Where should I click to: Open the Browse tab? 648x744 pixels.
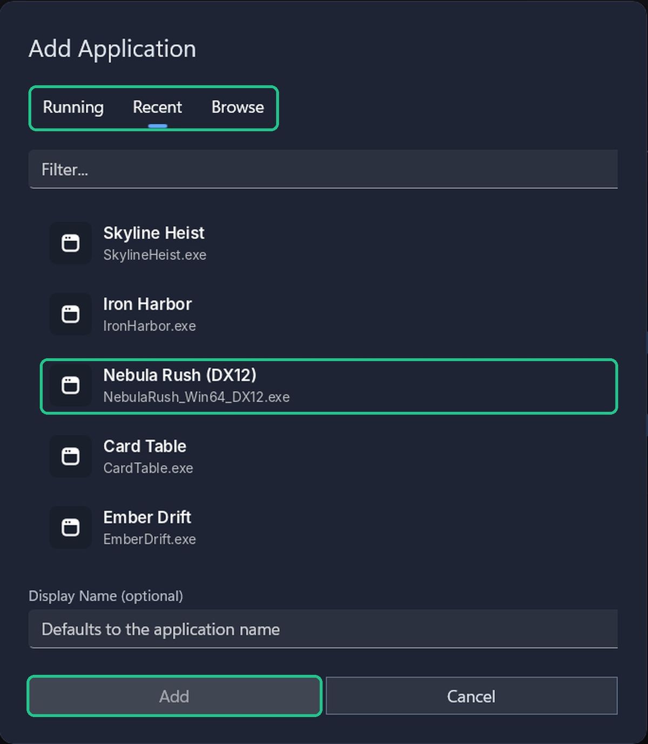(238, 108)
